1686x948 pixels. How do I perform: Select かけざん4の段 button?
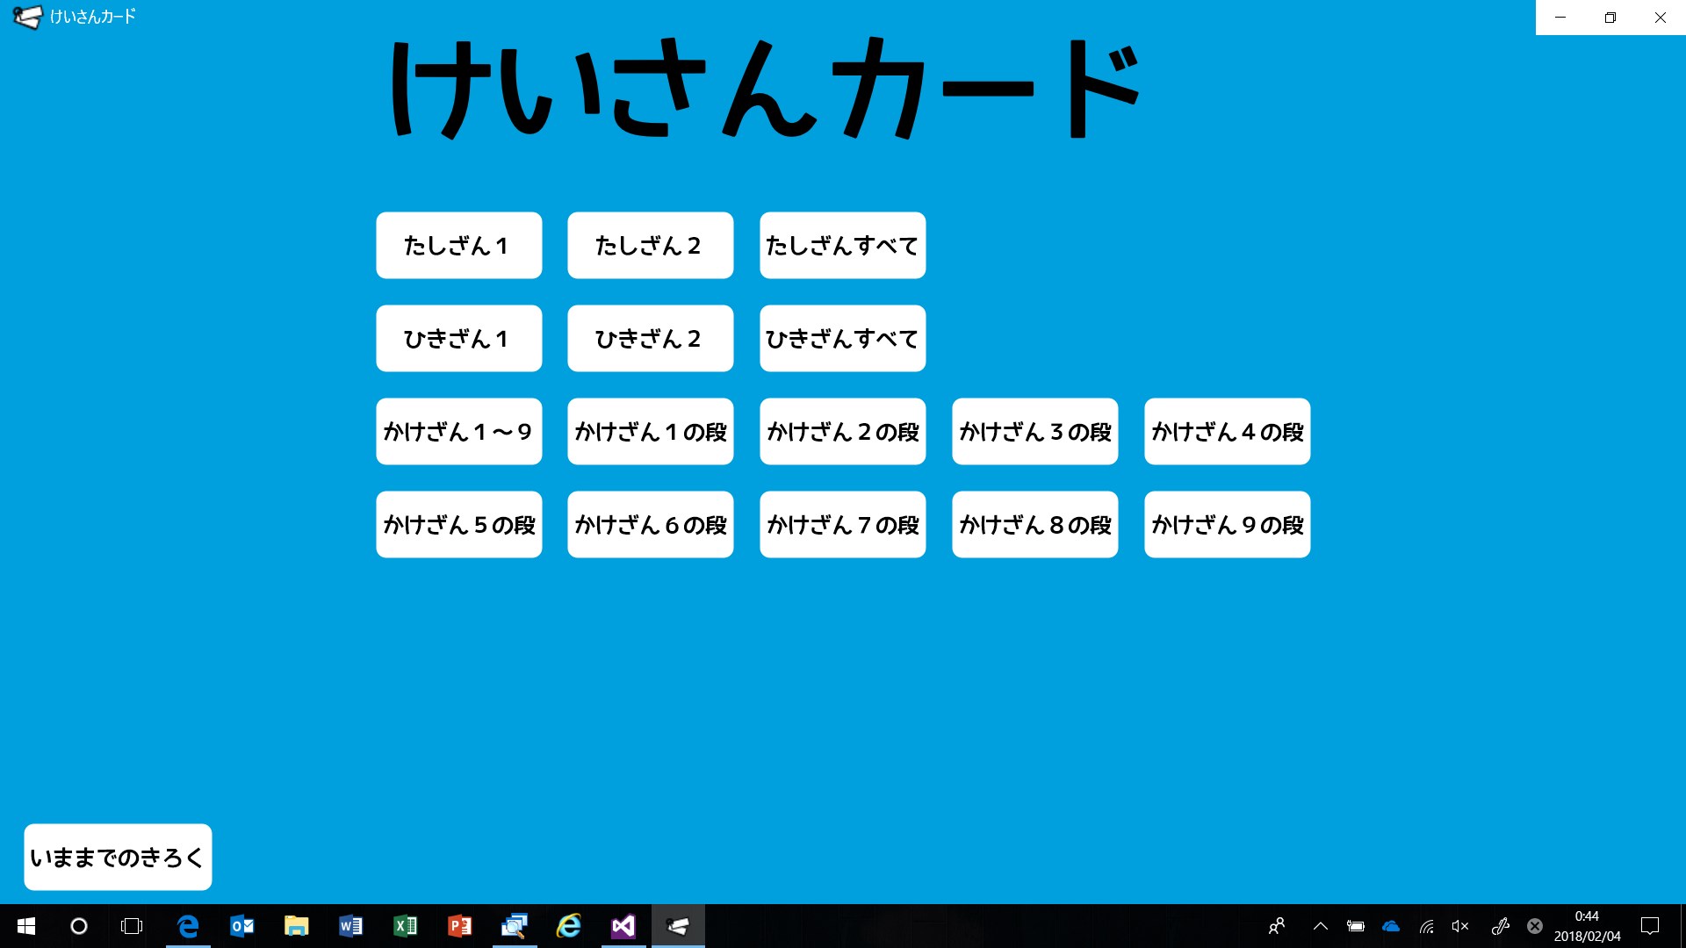(x=1227, y=432)
